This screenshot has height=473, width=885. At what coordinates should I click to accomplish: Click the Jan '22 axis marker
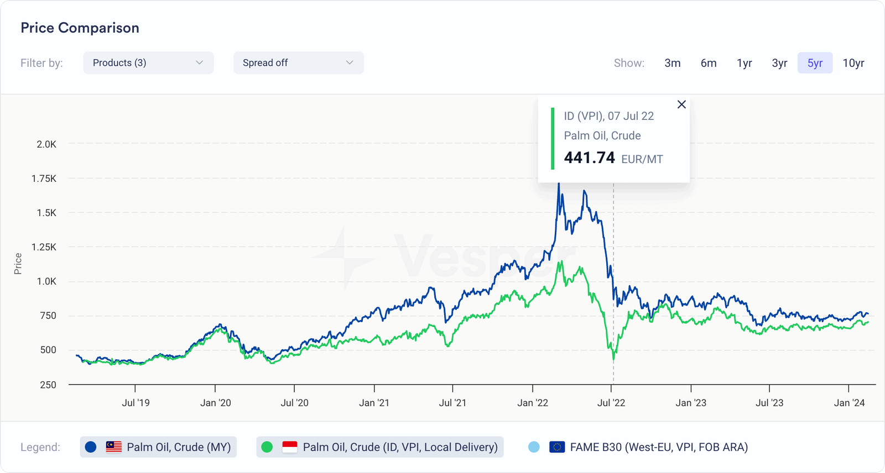(533, 403)
